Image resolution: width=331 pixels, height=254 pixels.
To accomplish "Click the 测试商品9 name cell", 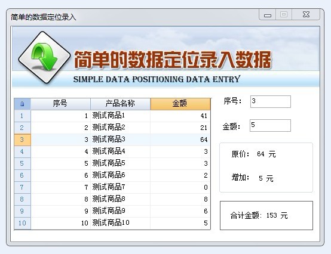I will 120,211.
